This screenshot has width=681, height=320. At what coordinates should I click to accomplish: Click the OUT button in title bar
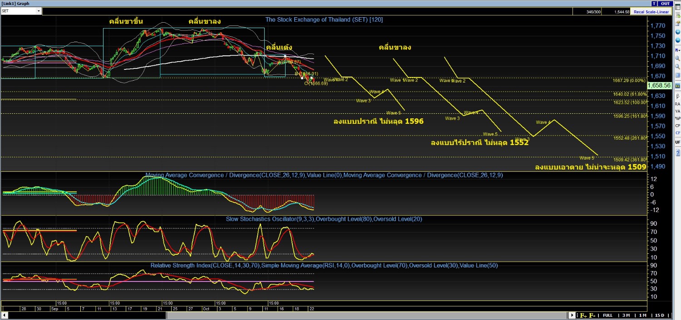[666, 4]
